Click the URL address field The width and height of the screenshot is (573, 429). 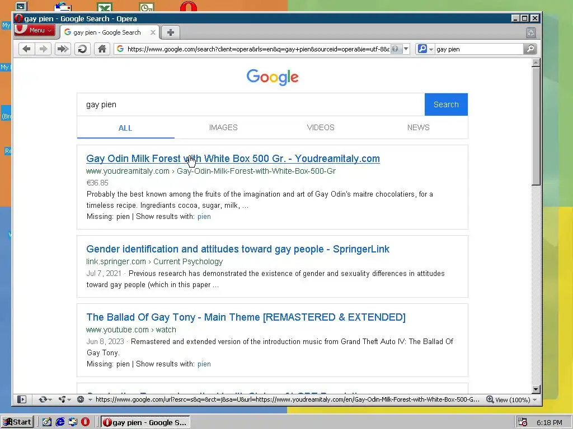tap(258, 49)
